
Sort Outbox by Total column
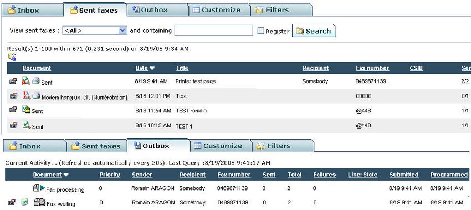coord(294,175)
